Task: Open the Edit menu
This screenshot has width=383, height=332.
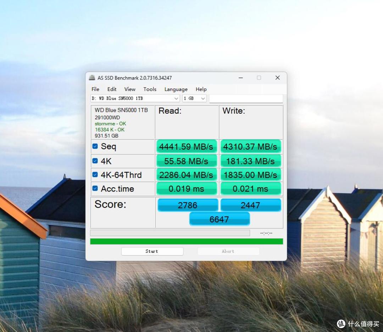Action: coord(112,89)
